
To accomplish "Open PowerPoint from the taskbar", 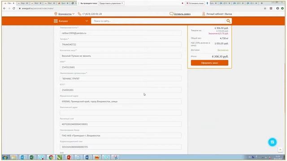I will 69,157.
